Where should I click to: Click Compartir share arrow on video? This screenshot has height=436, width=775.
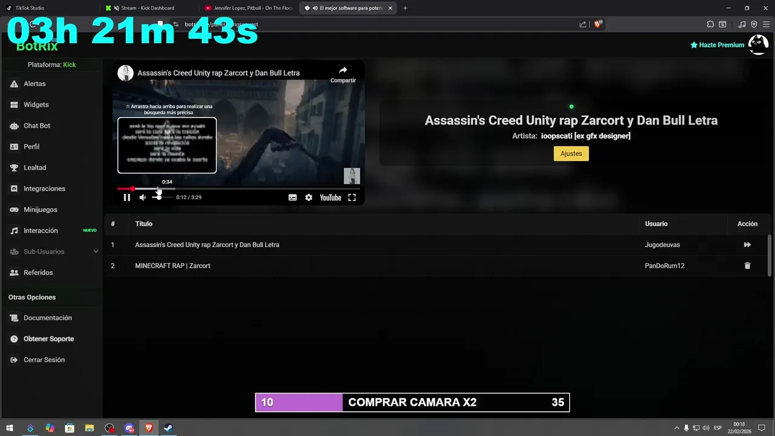pyautogui.click(x=343, y=74)
